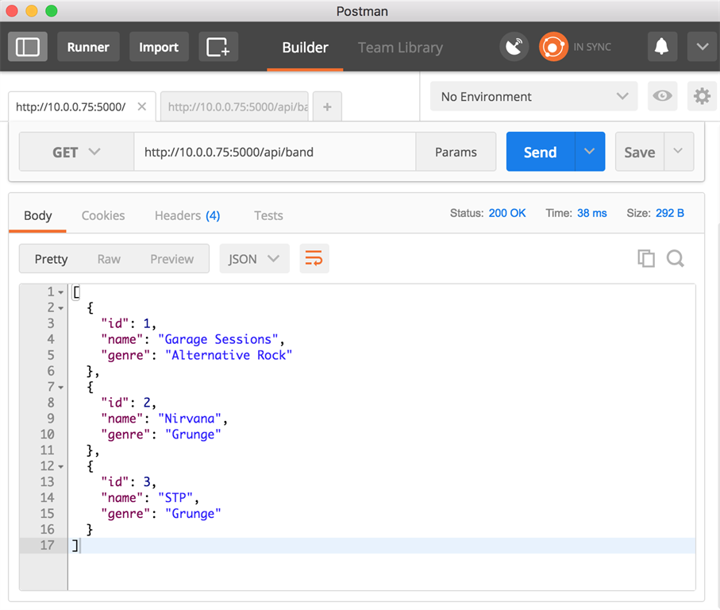Collapse the JSON array at line 1
The height and width of the screenshot is (610, 720).
(x=61, y=292)
